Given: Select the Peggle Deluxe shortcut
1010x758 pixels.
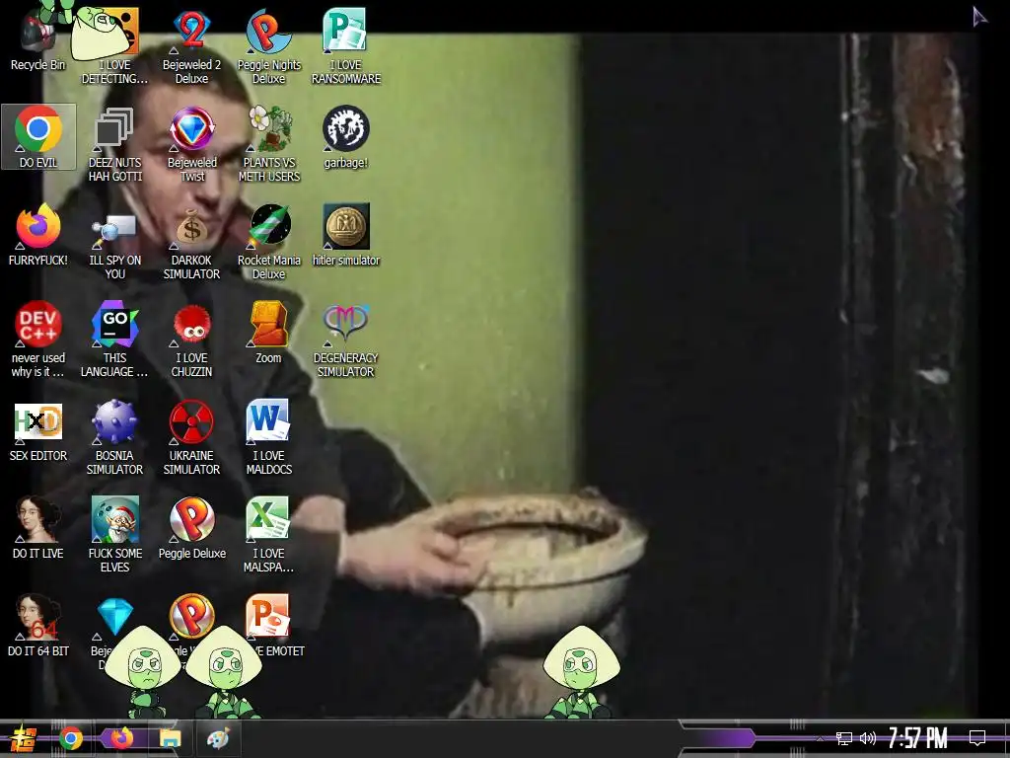Looking at the screenshot, I should coord(192,528).
